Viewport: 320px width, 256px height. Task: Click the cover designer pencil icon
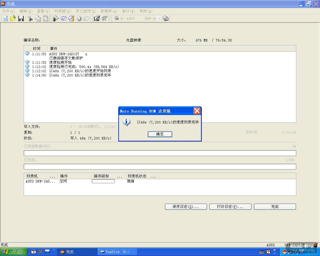point(97,18)
